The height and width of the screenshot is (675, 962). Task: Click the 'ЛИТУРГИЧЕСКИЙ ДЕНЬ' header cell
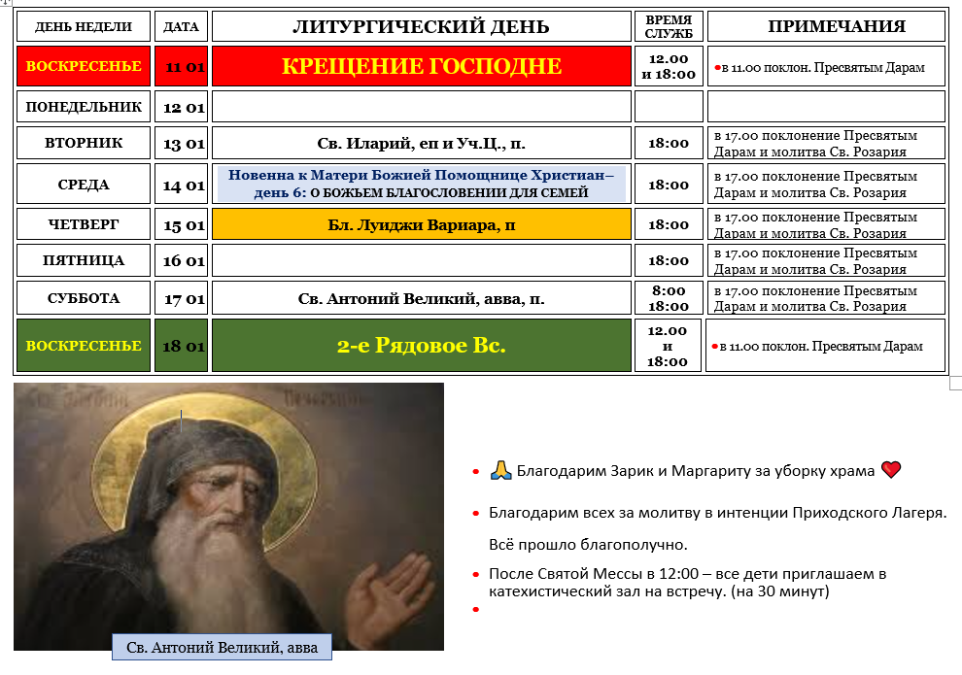coord(421,27)
